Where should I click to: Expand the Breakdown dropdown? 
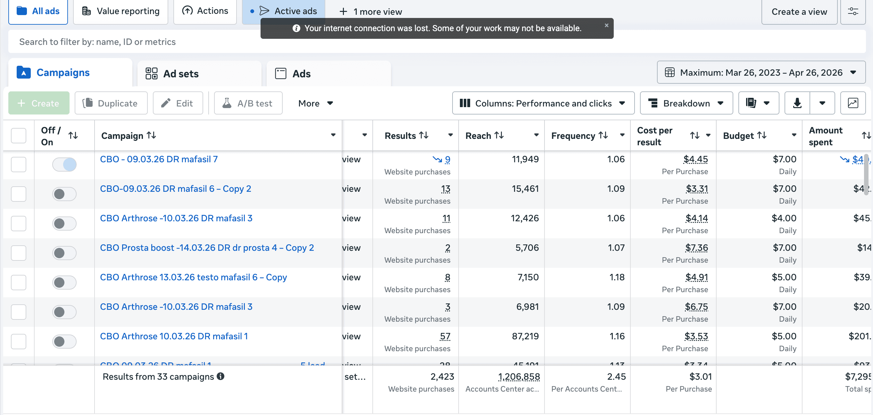coord(686,103)
